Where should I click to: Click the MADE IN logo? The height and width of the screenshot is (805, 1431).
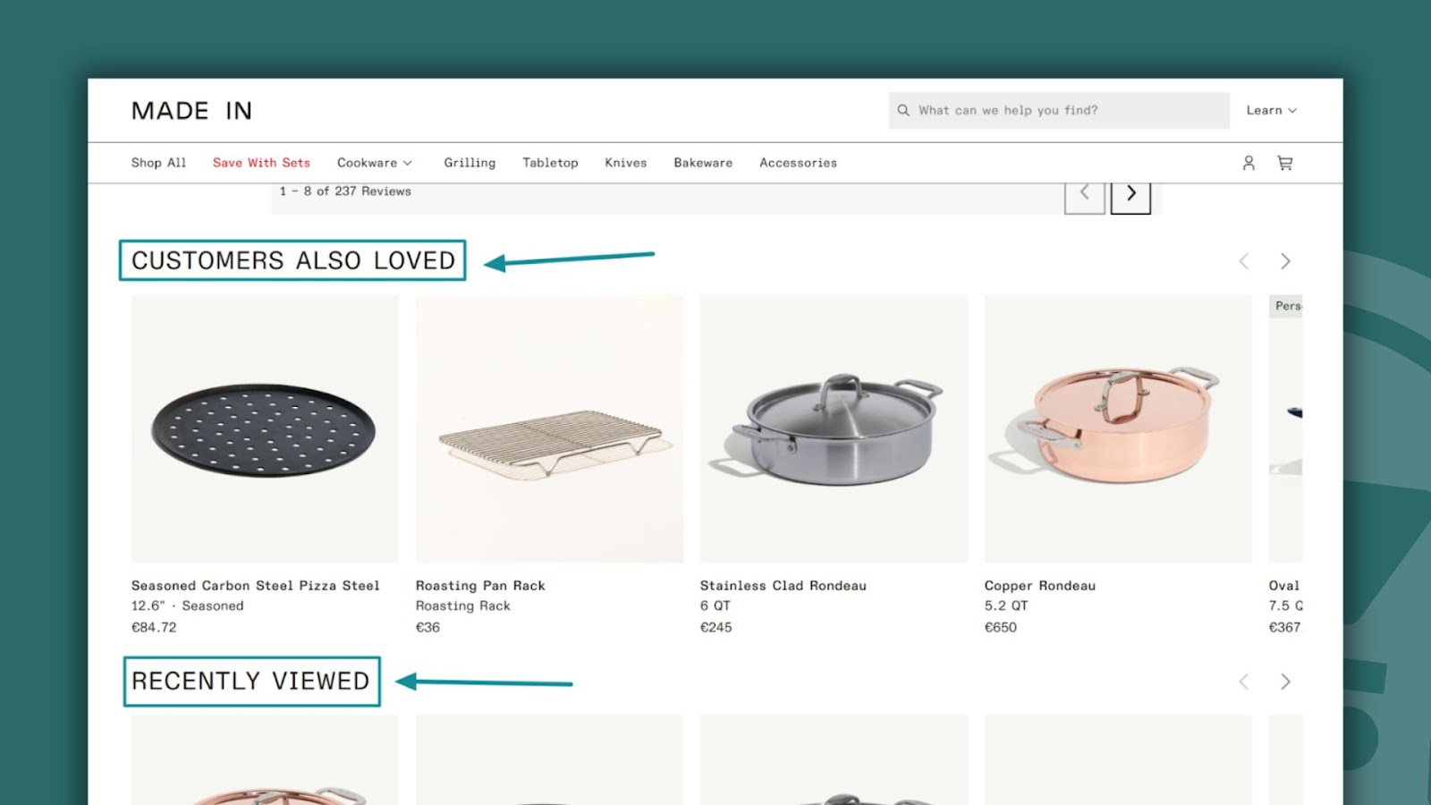[x=191, y=111]
